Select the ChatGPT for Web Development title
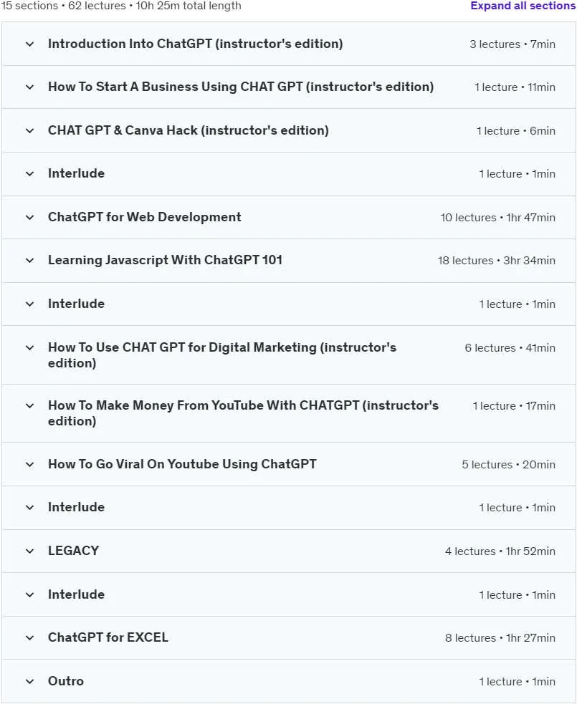Screen dimensions: 577x704 [x=144, y=217]
